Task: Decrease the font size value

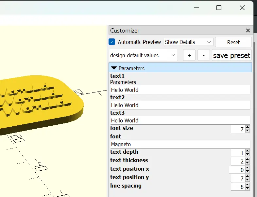Action: coord(248,131)
